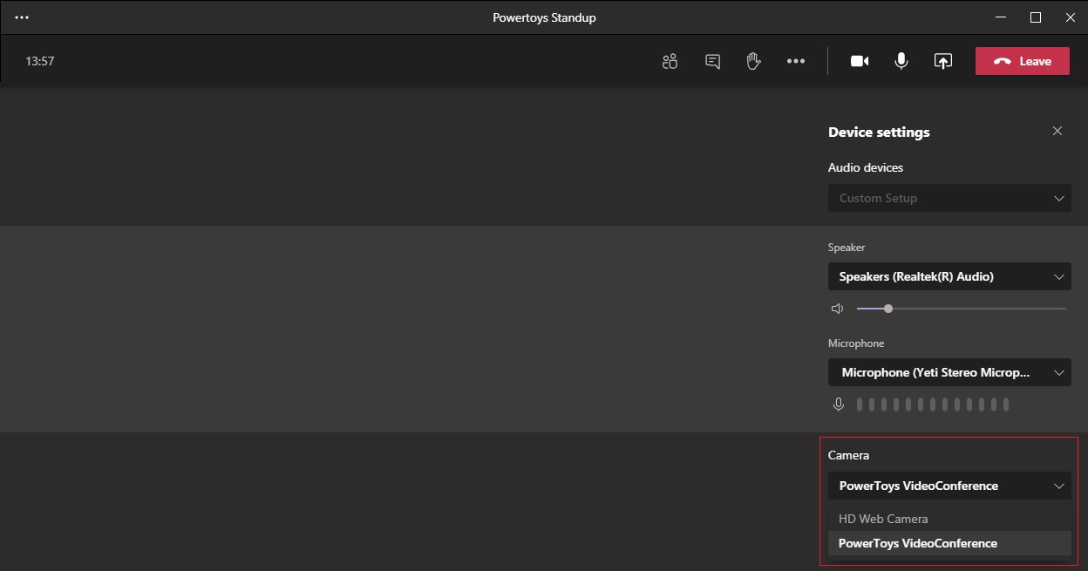Select HD Web Camera option

click(949, 519)
